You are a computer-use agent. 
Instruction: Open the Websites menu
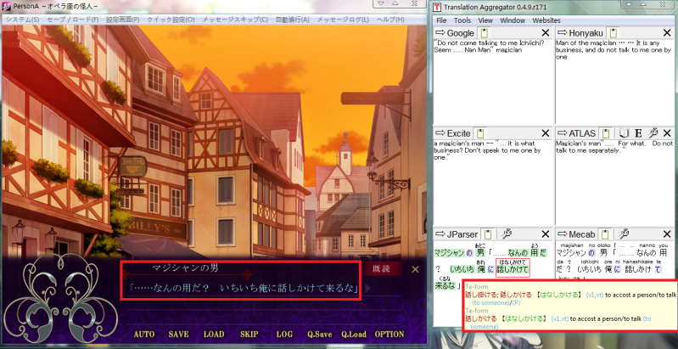tap(546, 20)
